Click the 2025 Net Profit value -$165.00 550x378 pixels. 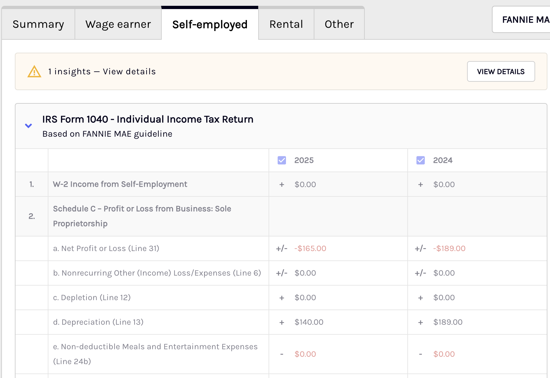[x=310, y=248]
